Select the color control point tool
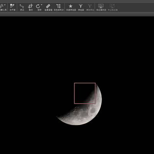 59,6
